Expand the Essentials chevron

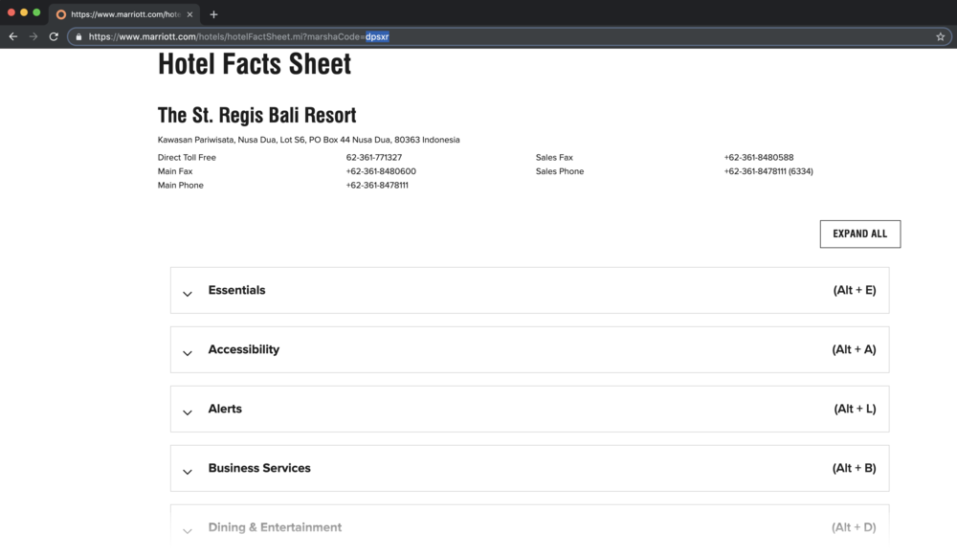click(188, 294)
